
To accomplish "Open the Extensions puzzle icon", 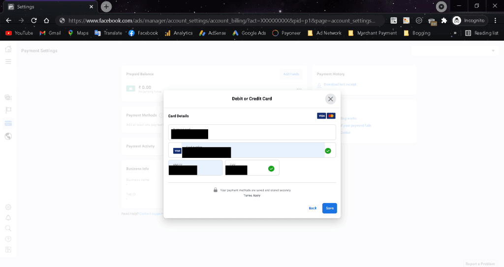I will coord(444,21).
